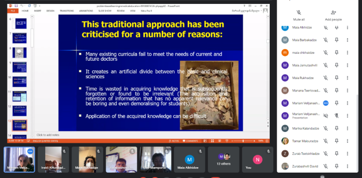Click the 12 others participant tile
The image size is (362, 178).
tap(224, 160)
